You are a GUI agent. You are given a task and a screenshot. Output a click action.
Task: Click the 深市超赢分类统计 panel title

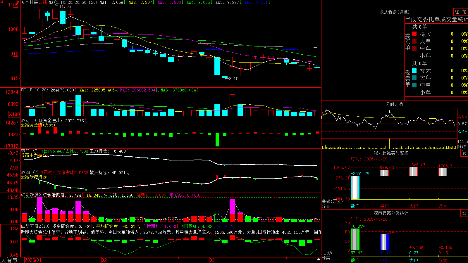point(391,213)
